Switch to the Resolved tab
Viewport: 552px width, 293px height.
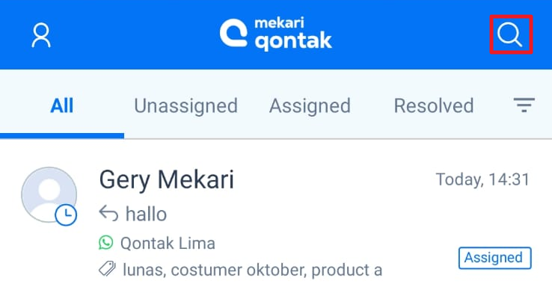(433, 105)
